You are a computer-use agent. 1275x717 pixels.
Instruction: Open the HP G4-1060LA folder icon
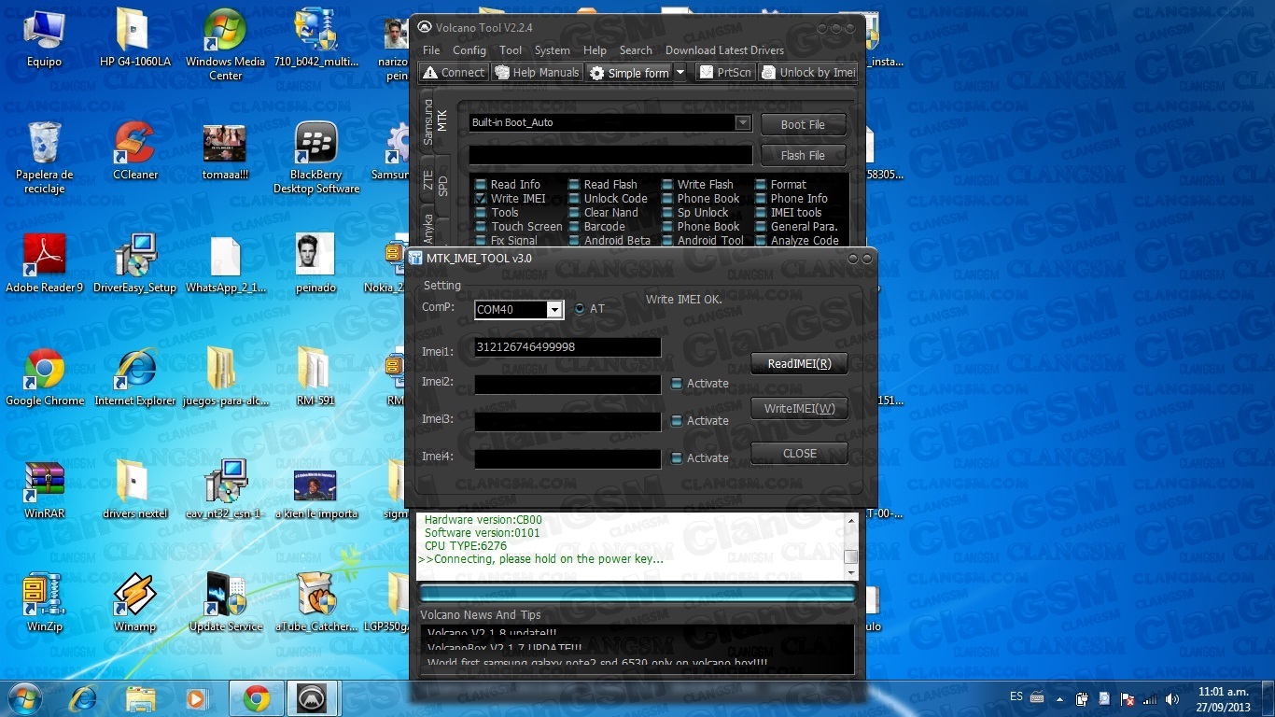134,39
